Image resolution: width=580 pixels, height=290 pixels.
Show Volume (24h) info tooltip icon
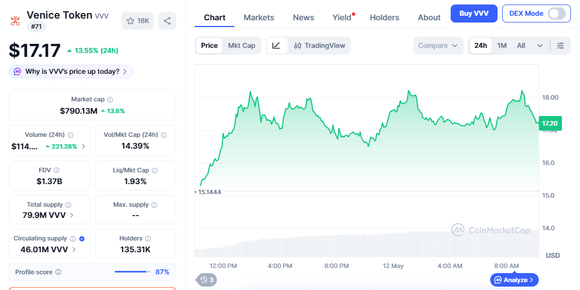[x=71, y=135]
